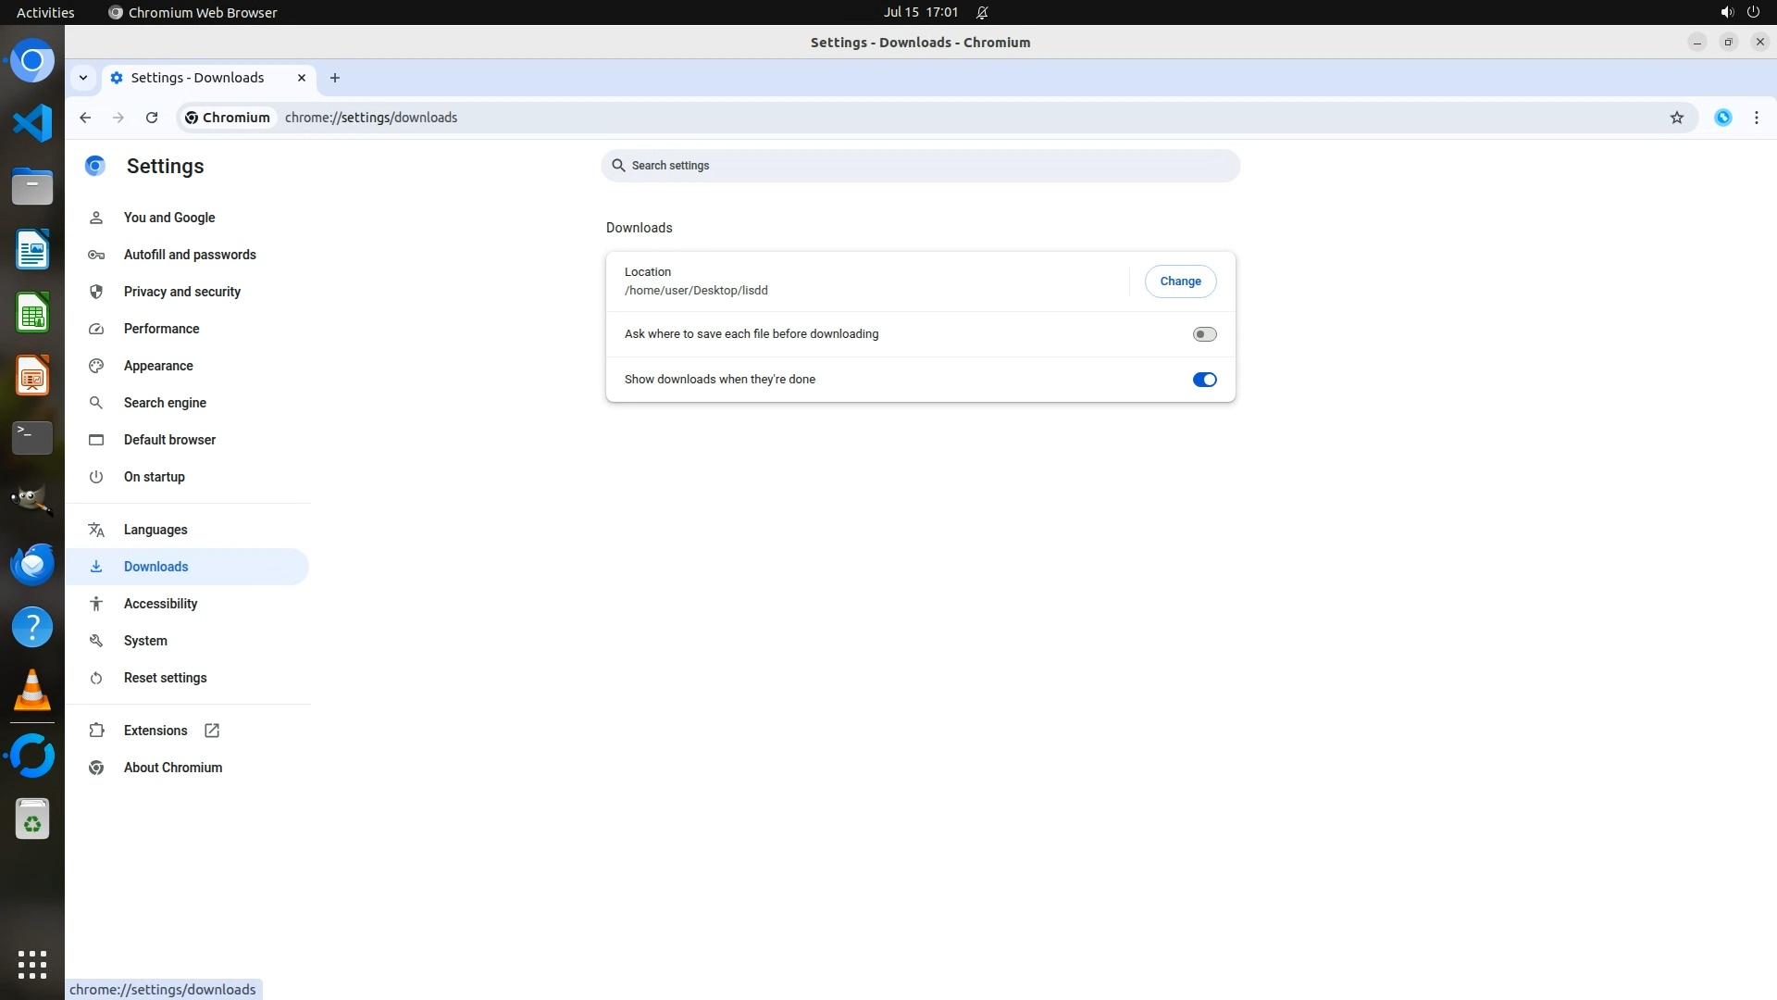
Task: Enable ask where to save each file
Action: (x=1204, y=334)
